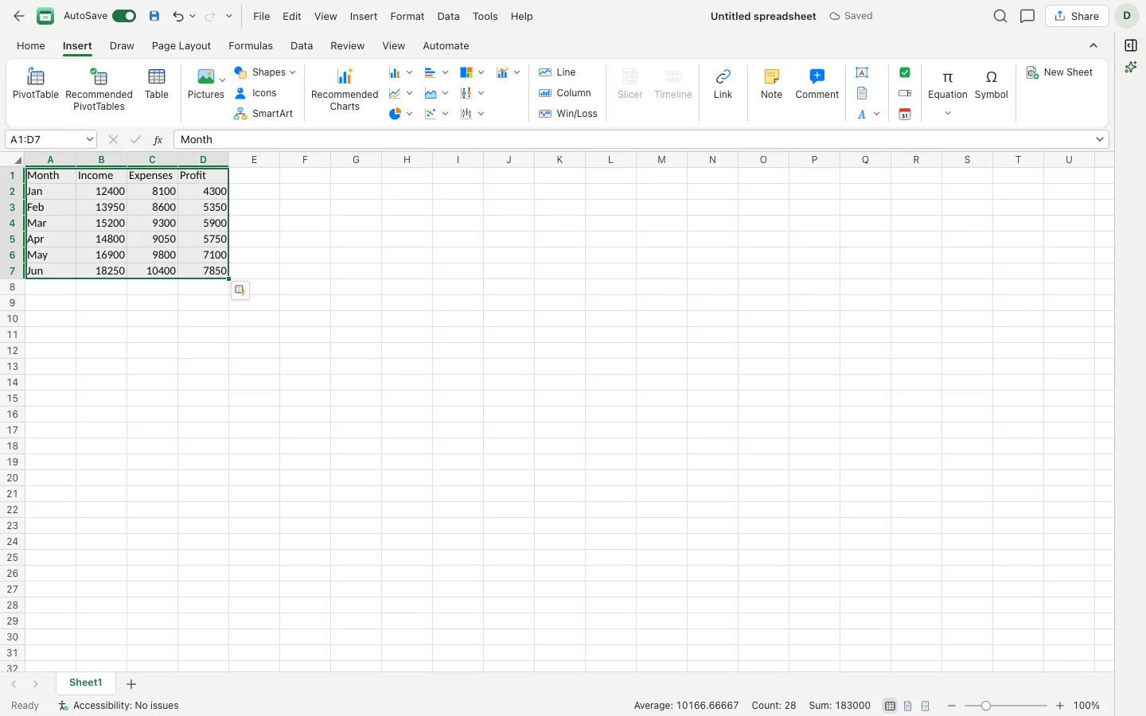Save the spreadsheet with the disk icon
The image size is (1146, 716).
154,16
